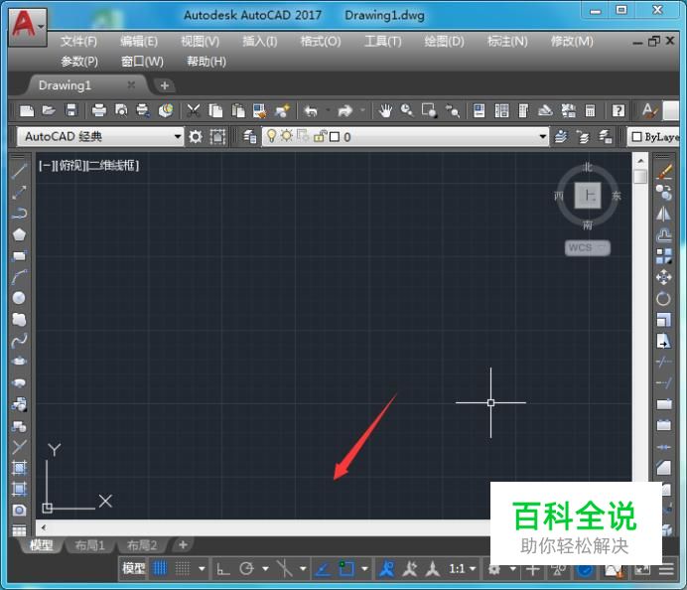Open the layer list dropdown

pyautogui.click(x=543, y=137)
